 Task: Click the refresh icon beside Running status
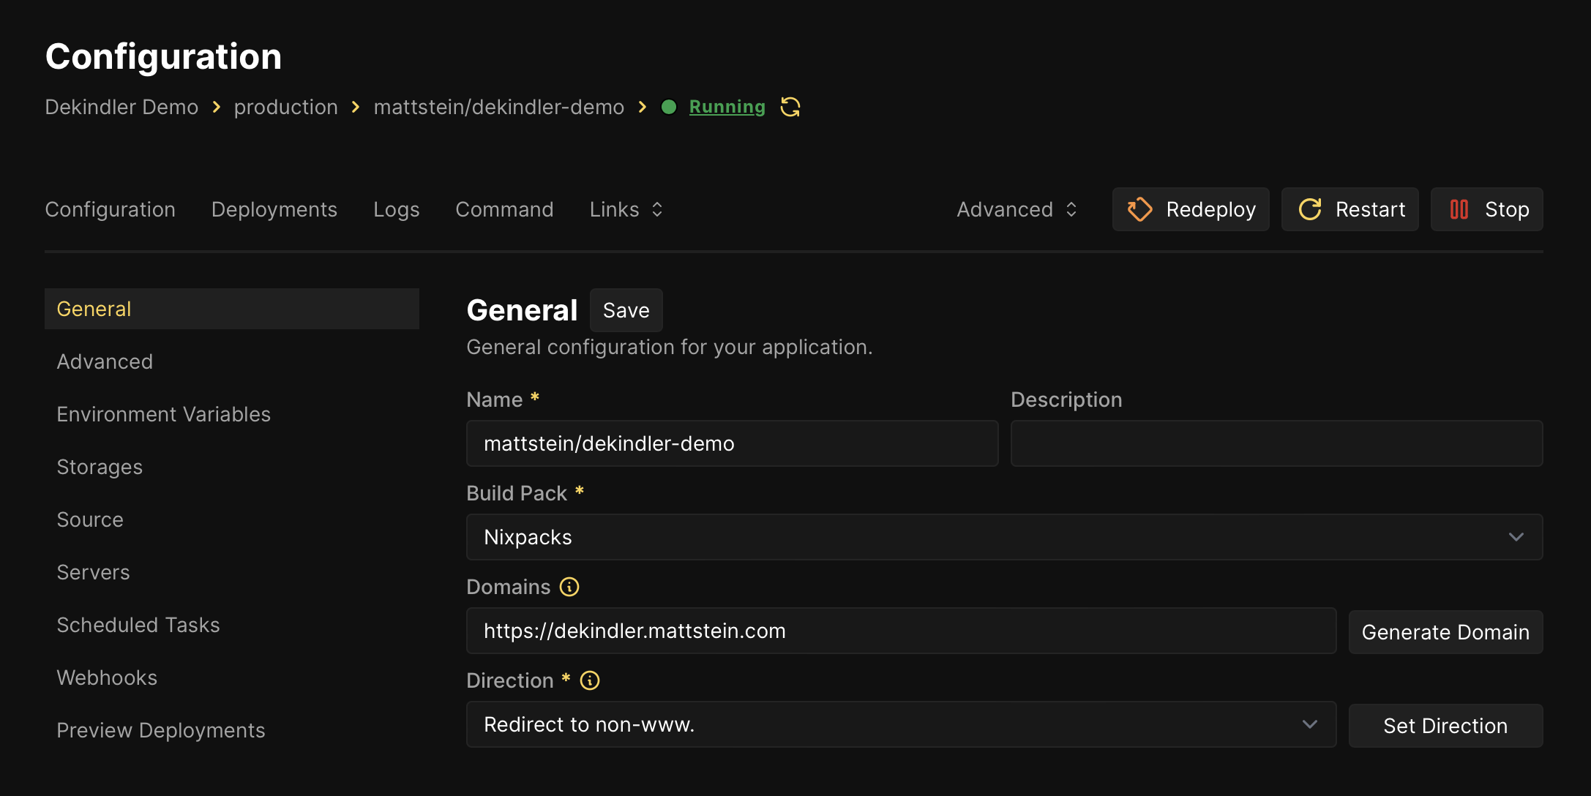pyautogui.click(x=790, y=107)
